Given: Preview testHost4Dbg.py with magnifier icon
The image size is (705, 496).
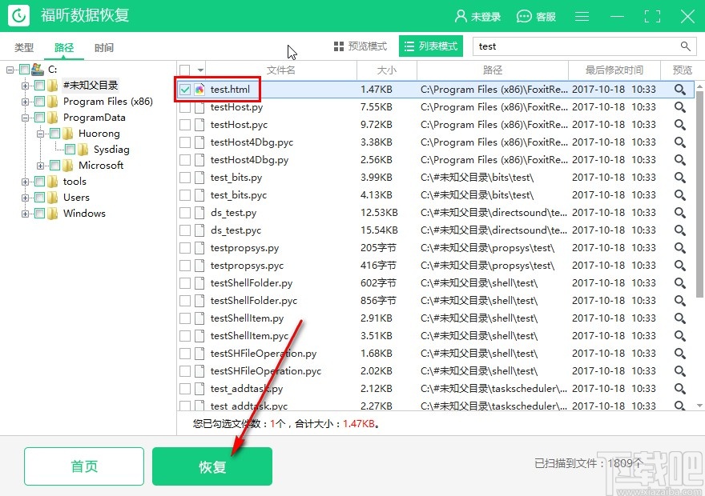Looking at the screenshot, I should pos(680,160).
